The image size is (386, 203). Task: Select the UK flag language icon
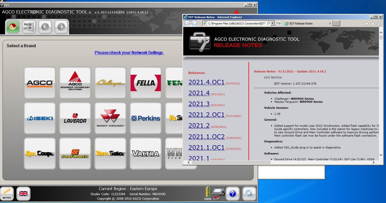(23, 194)
